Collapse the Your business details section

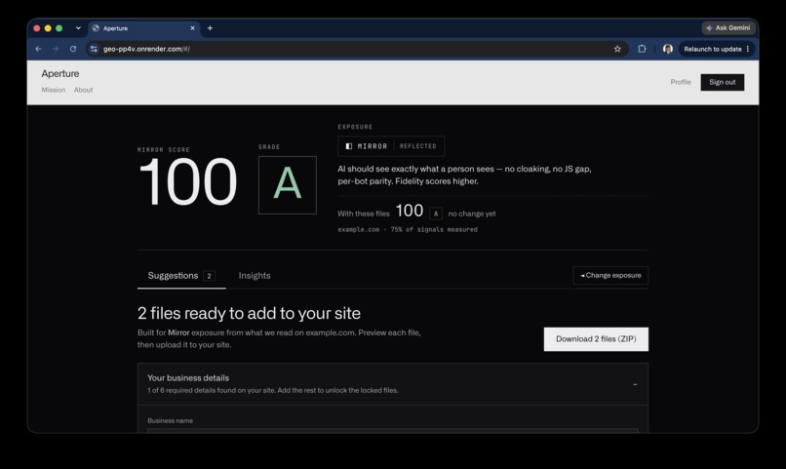pyautogui.click(x=635, y=384)
